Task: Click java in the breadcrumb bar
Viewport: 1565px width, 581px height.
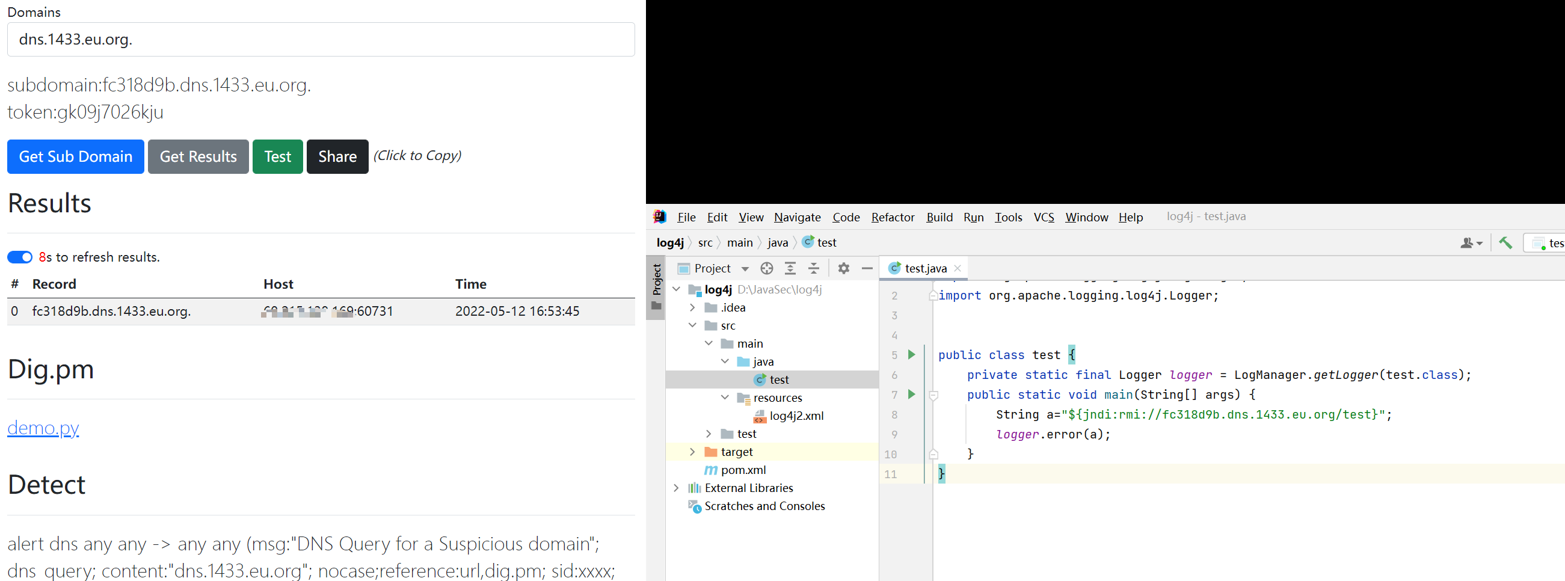Action: pyautogui.click(x=777, y=242)
